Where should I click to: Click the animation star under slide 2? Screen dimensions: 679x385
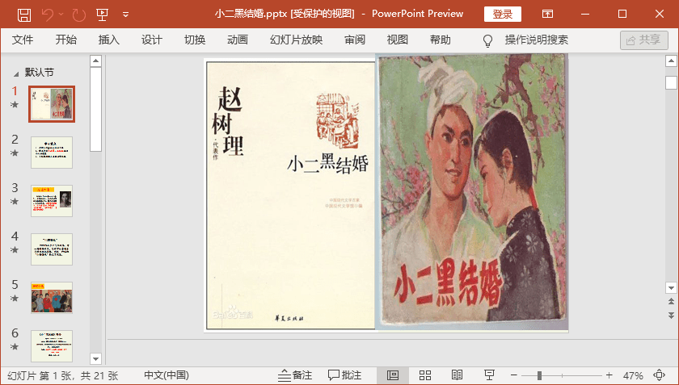(x=15, y=153)
